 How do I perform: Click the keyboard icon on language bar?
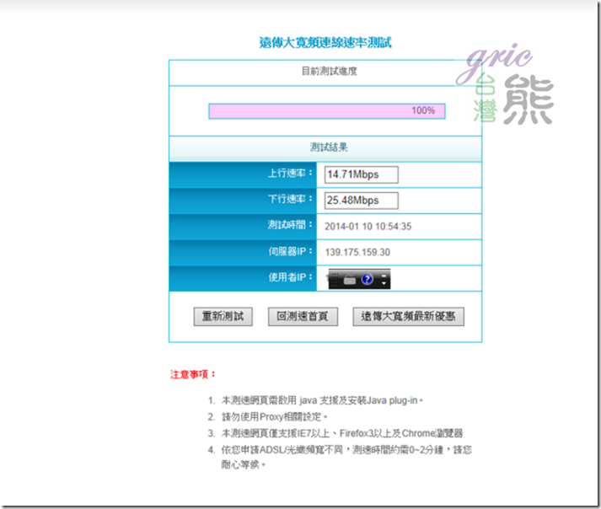(350, 280)
